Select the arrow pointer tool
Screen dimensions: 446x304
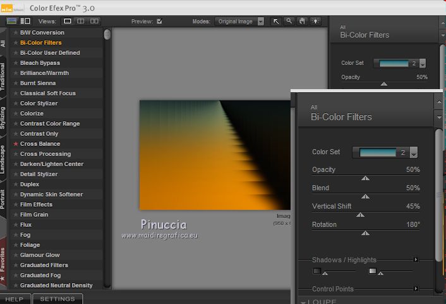276,21
